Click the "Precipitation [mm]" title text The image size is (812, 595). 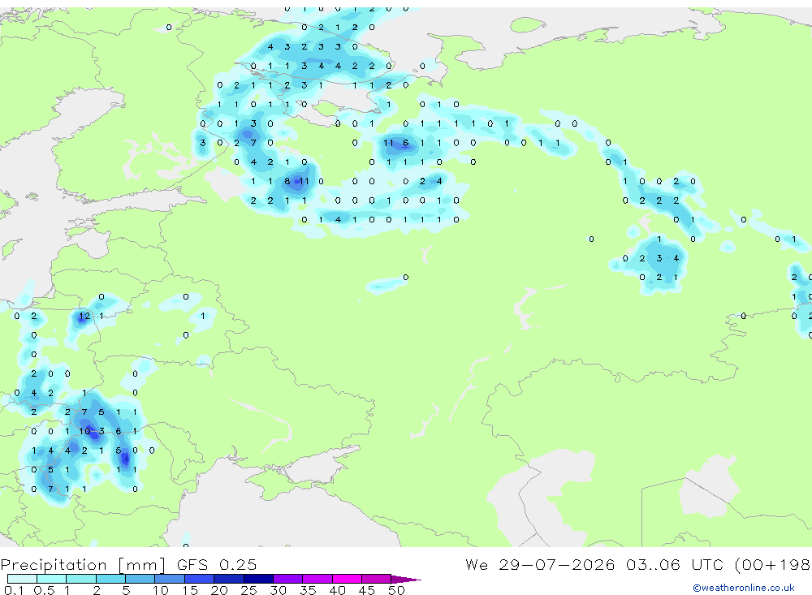pos(83,565)
